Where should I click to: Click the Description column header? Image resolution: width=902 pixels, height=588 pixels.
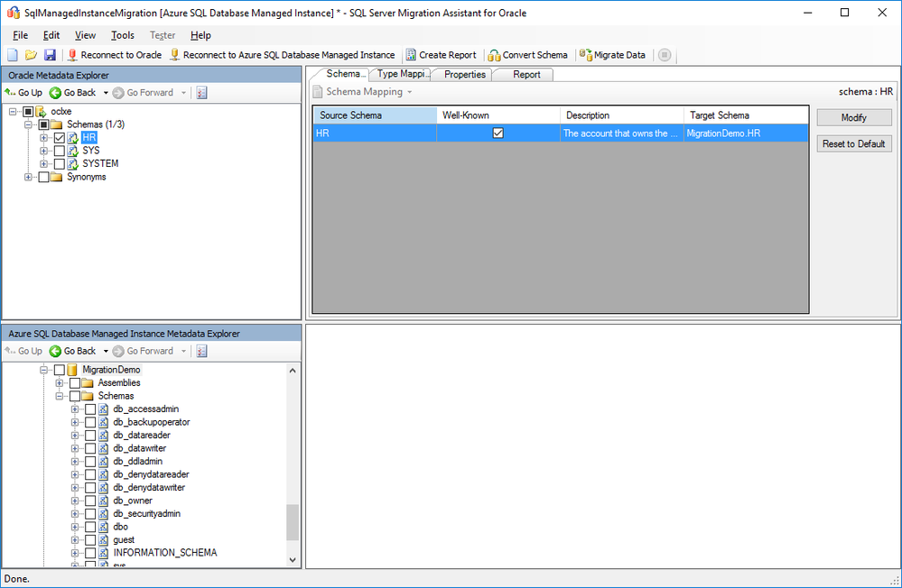[622, 115]
